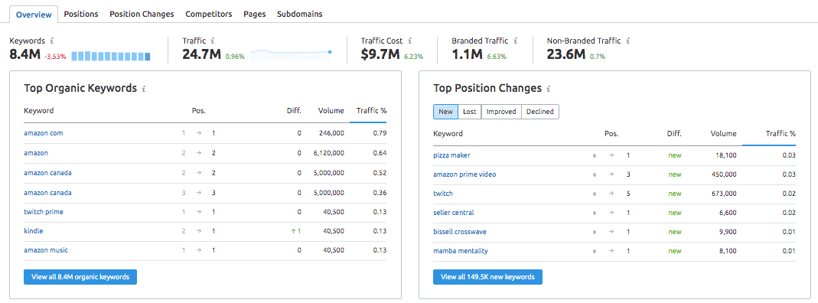Click the info icon beside Branded Traffic
The image size is (818, 303).
tap(516, 41)
